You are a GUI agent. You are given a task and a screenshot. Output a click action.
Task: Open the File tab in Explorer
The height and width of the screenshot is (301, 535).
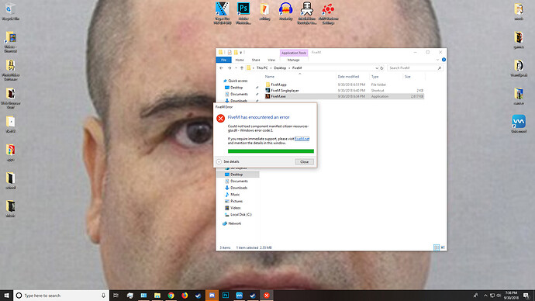[x=223, y=60]
